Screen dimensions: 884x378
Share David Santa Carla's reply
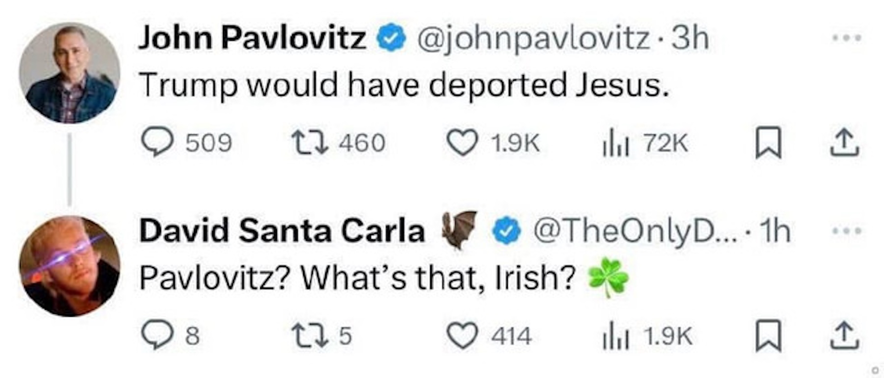(844, 335)
